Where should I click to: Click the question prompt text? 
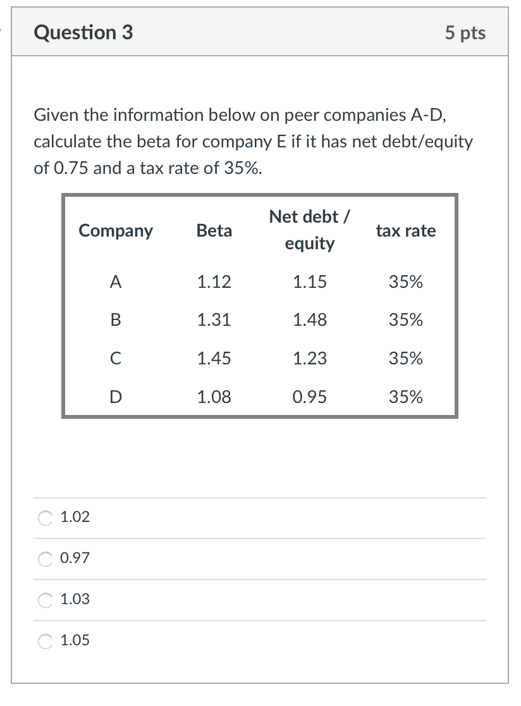tap(253, 141)
